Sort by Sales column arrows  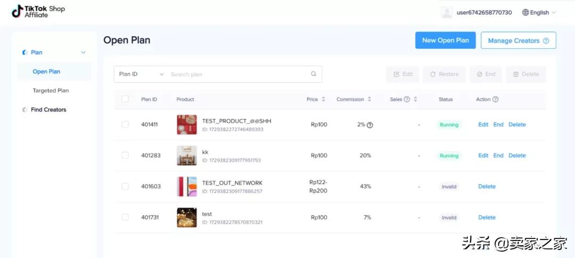[x=415, y=99]
